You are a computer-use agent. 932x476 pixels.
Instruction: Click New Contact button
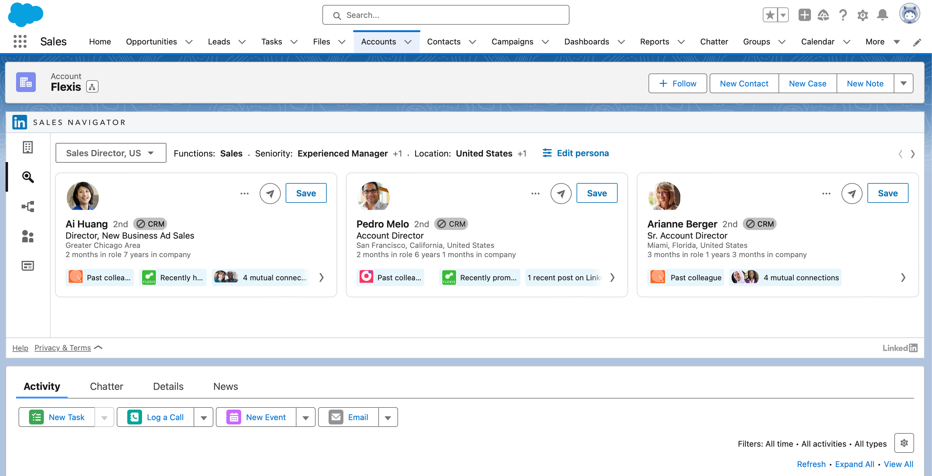[x=744, y=84]
